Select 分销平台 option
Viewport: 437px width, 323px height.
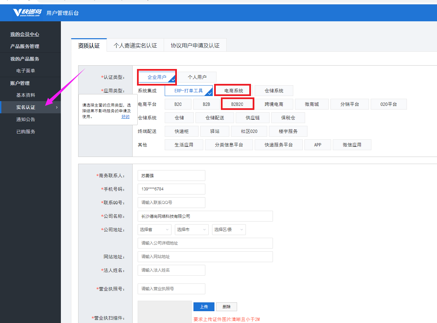click(350, 104)
